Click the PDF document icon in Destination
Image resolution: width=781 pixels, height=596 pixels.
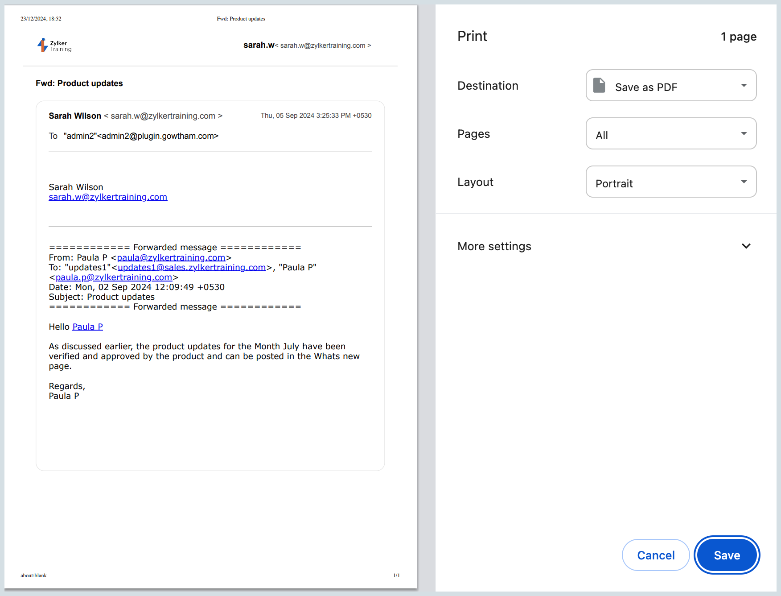[x=599, y=85]
